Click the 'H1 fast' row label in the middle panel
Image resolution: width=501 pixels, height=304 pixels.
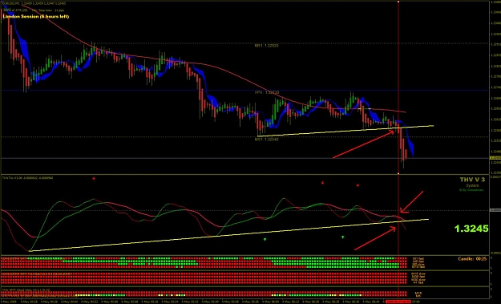(418, 282)
